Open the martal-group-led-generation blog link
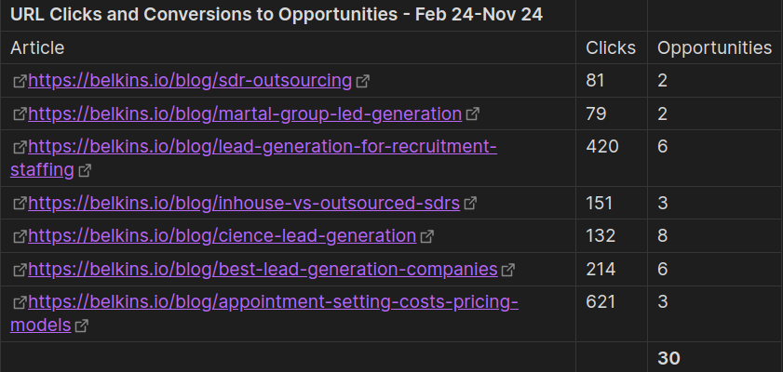Screen dimensions: 783x372 coord(245,114)
